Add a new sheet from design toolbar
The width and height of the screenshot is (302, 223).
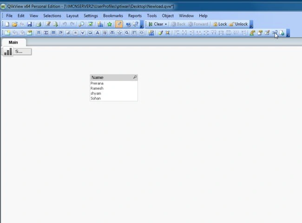click(x=7, y=33)
